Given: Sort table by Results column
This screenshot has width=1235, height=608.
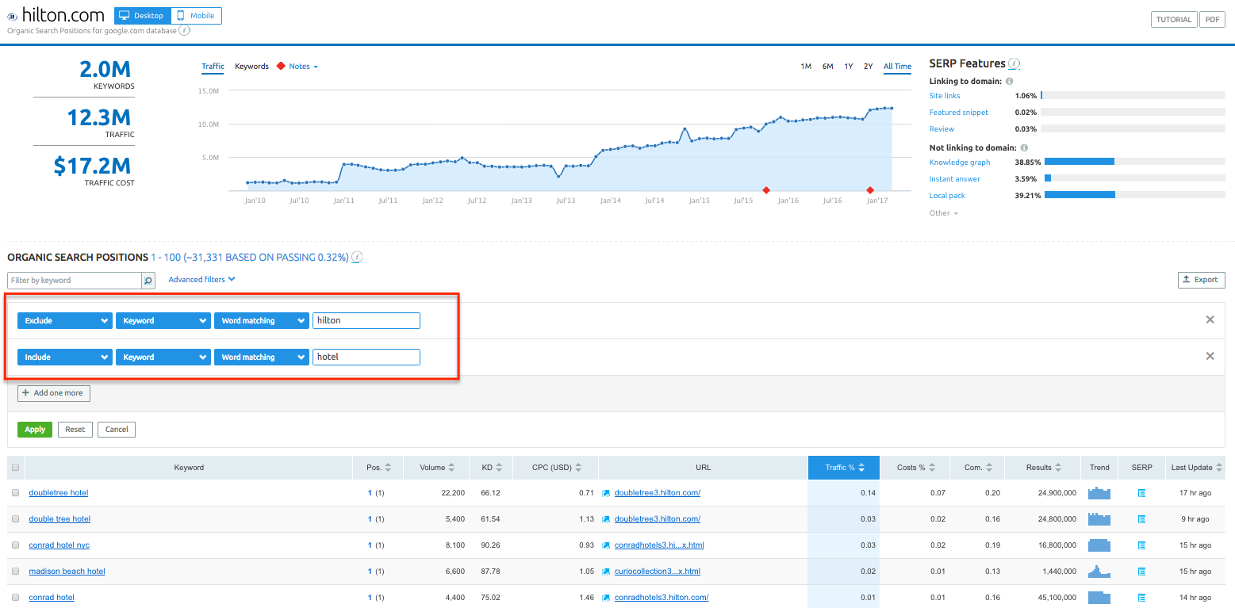Looking at the screenshot, I should pos(1042,468).
